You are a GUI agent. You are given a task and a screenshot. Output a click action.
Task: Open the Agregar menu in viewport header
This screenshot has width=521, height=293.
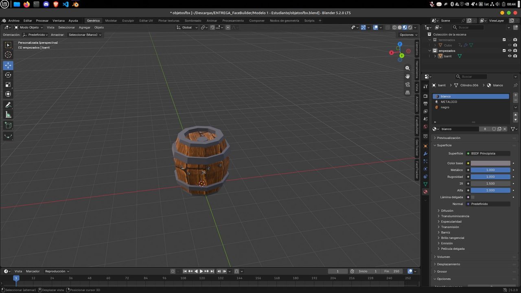(x=85, y=27)
